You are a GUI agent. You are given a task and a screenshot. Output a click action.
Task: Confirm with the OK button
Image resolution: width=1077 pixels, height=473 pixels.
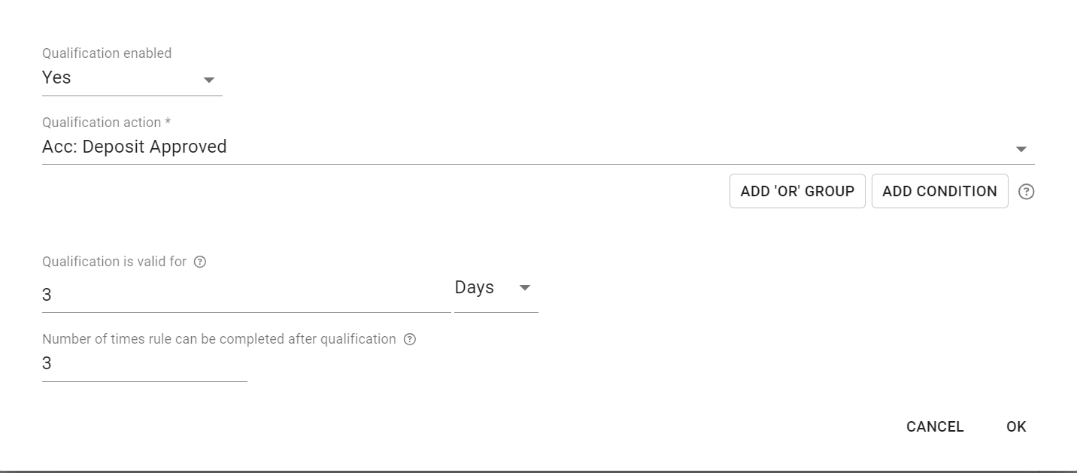pyautogui.click(x=1016, y=426)
